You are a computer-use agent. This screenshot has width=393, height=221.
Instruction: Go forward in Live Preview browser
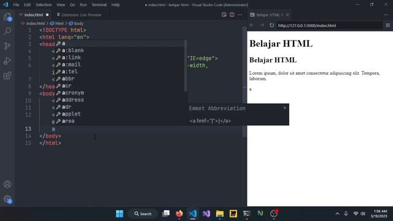click(x=262, y=25)
